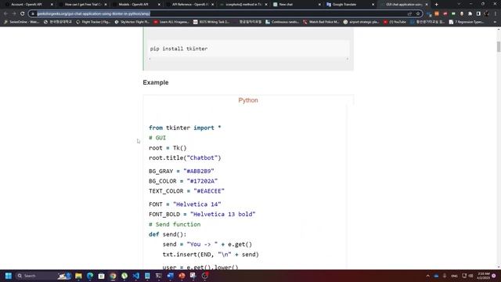The width and height of the screenshot is (501, 282).
Task: Open File Explorer from the taskbar
Action: (78, 276)
